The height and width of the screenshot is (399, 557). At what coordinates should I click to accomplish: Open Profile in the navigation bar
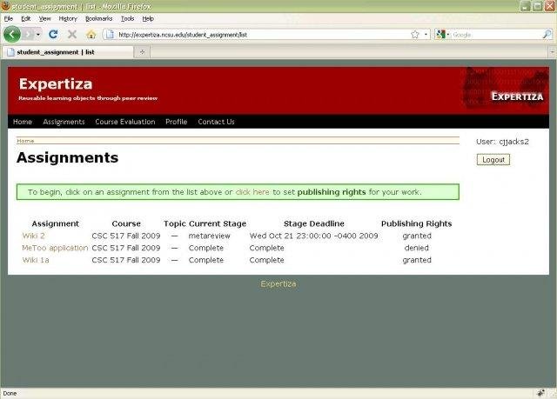click(176, 122)
